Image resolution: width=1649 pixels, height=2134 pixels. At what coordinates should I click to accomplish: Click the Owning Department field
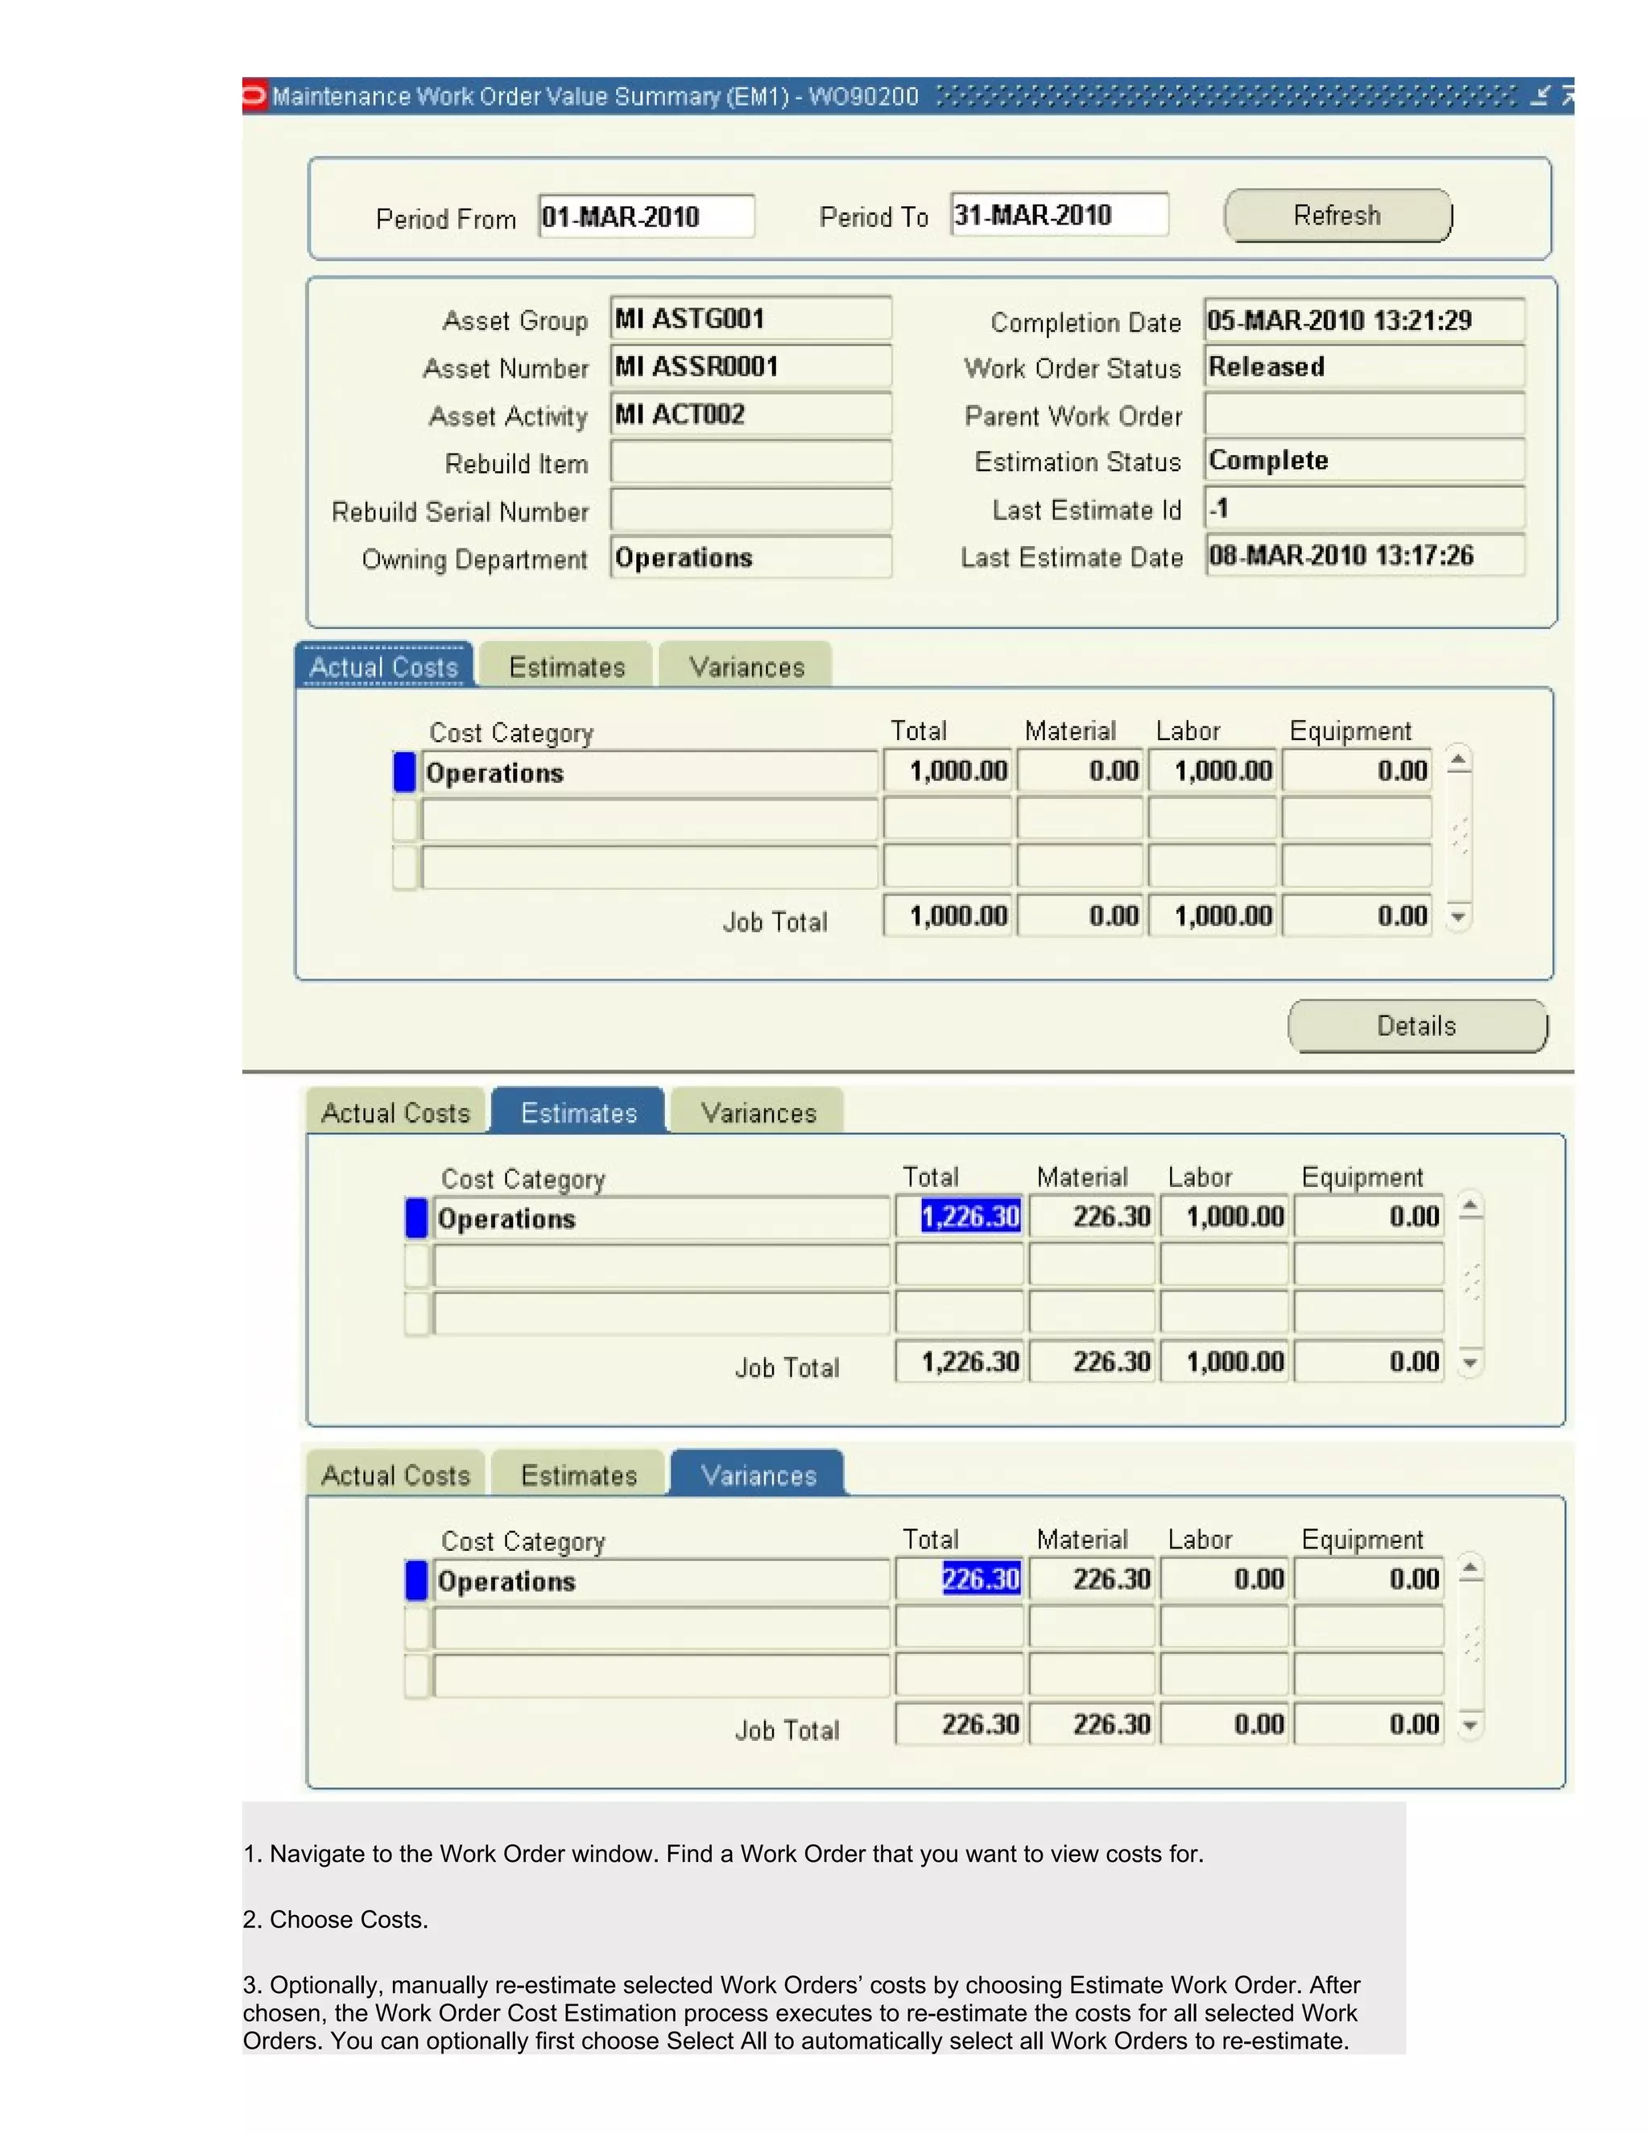750,558
